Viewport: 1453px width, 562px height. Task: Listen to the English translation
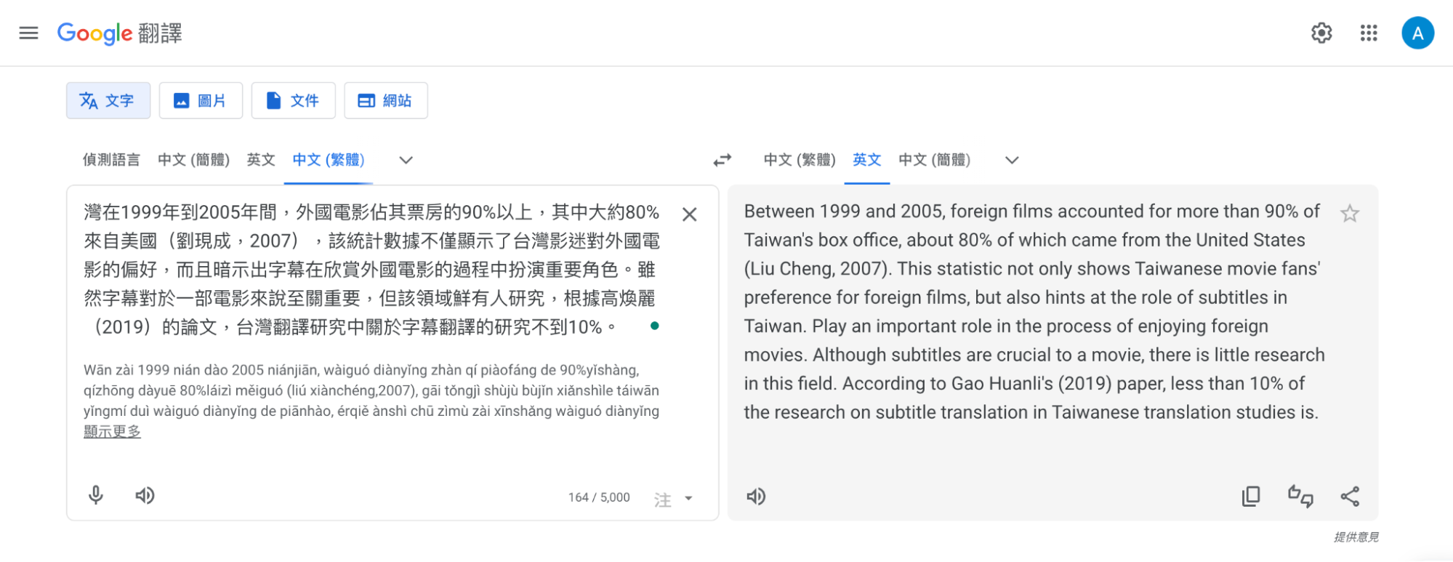point(757,497)
